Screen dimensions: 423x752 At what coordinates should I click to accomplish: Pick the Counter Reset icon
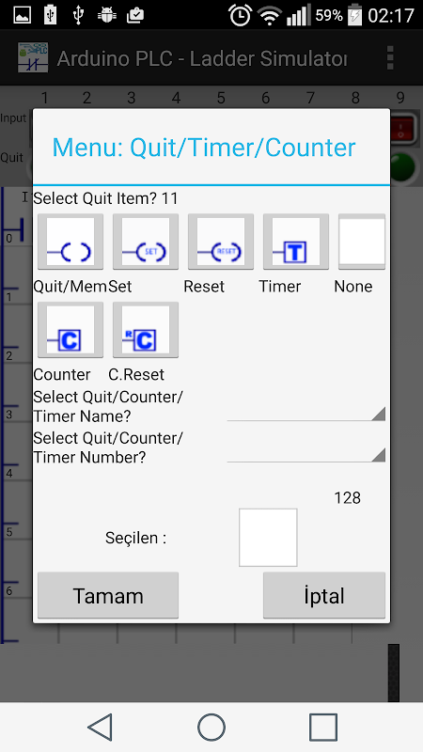point(146,330)
